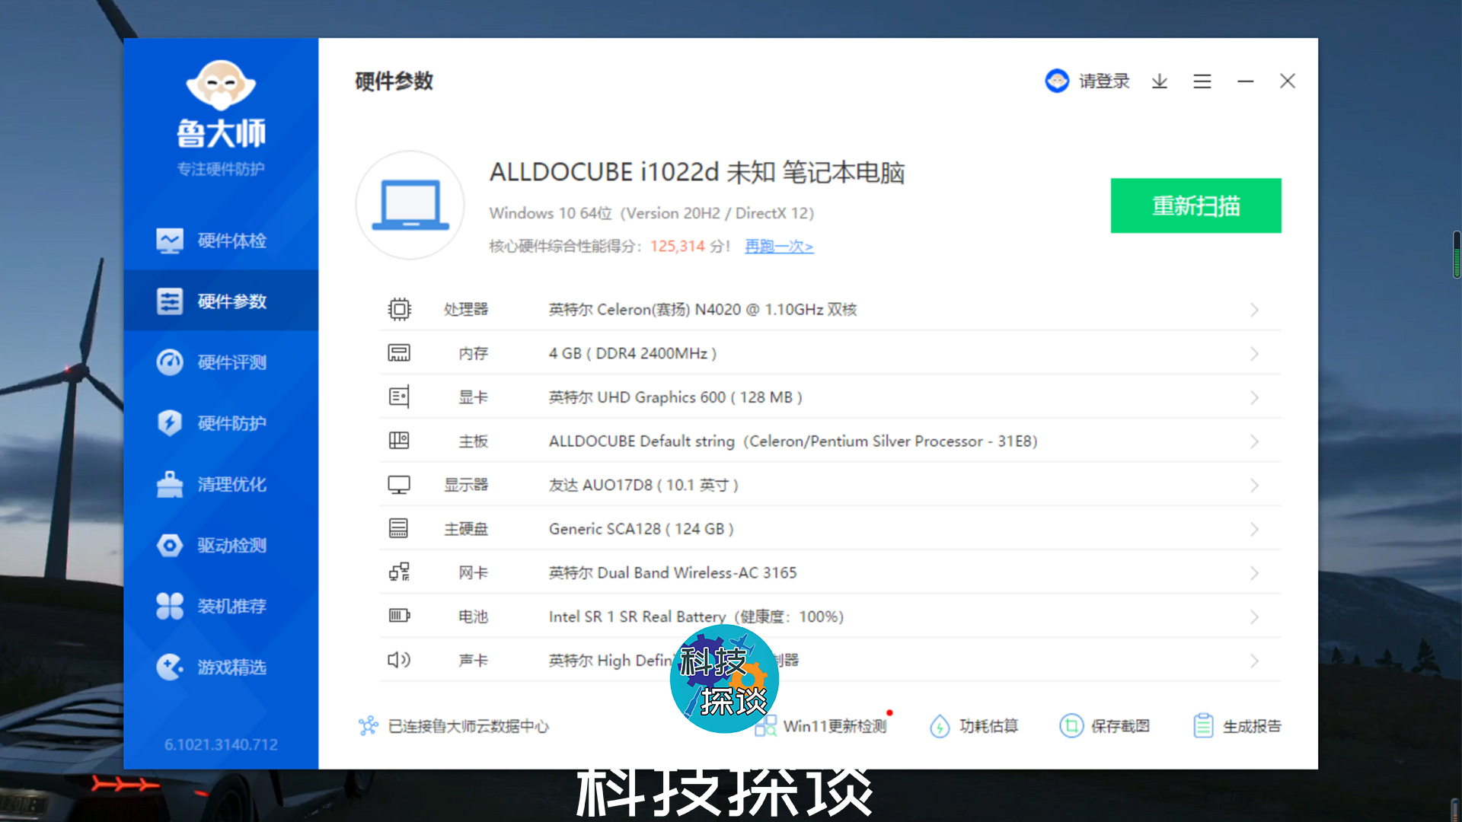Viewport: 1462px width, 822px height.
Task: Open 功耗估算 label
Action: tap(988, 726)
